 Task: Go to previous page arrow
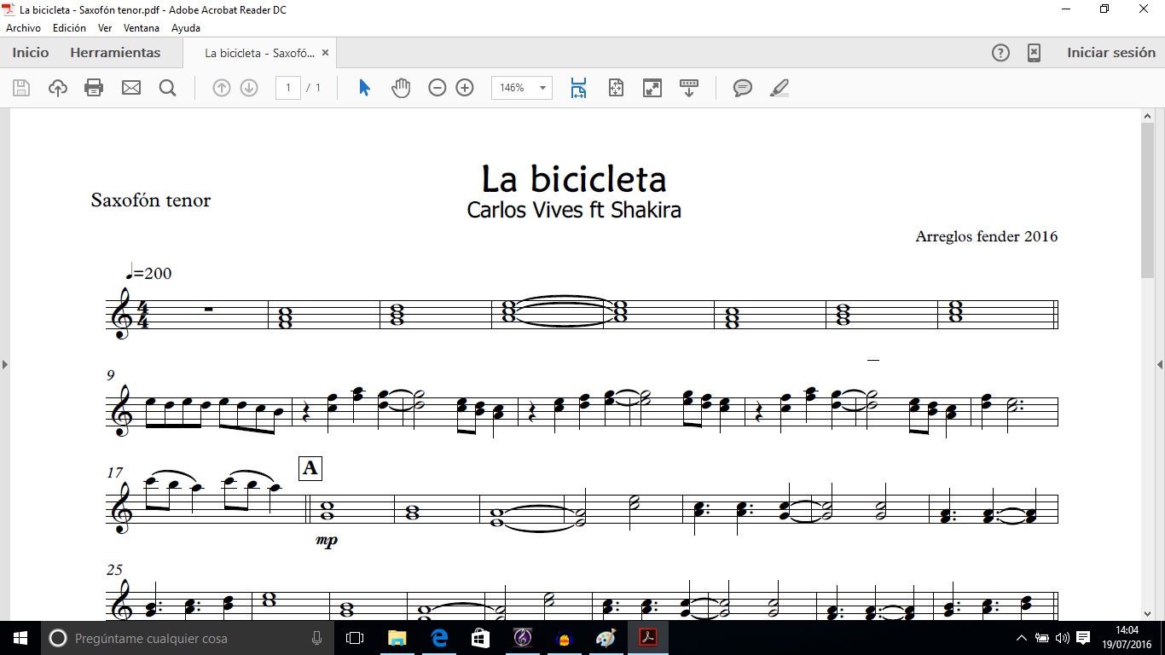point(222,88)
